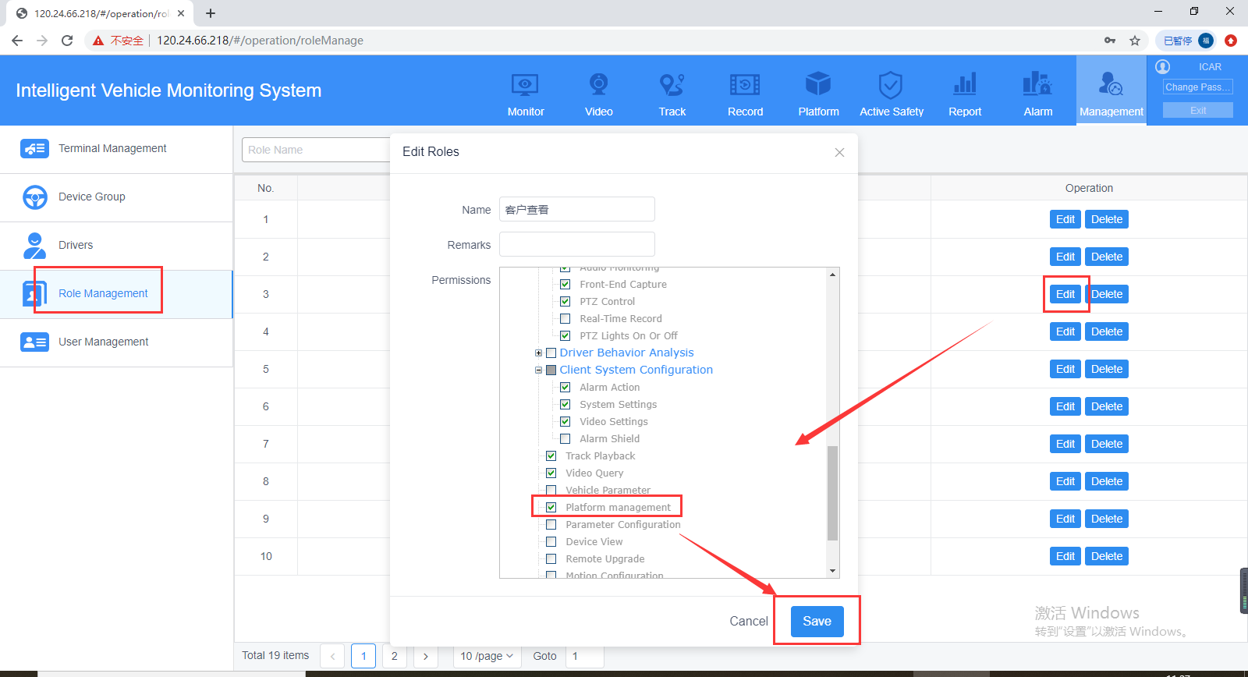Viewport: 1248px width, 677px height.
Task: Open a new browser tab
Action: [211, 13]
